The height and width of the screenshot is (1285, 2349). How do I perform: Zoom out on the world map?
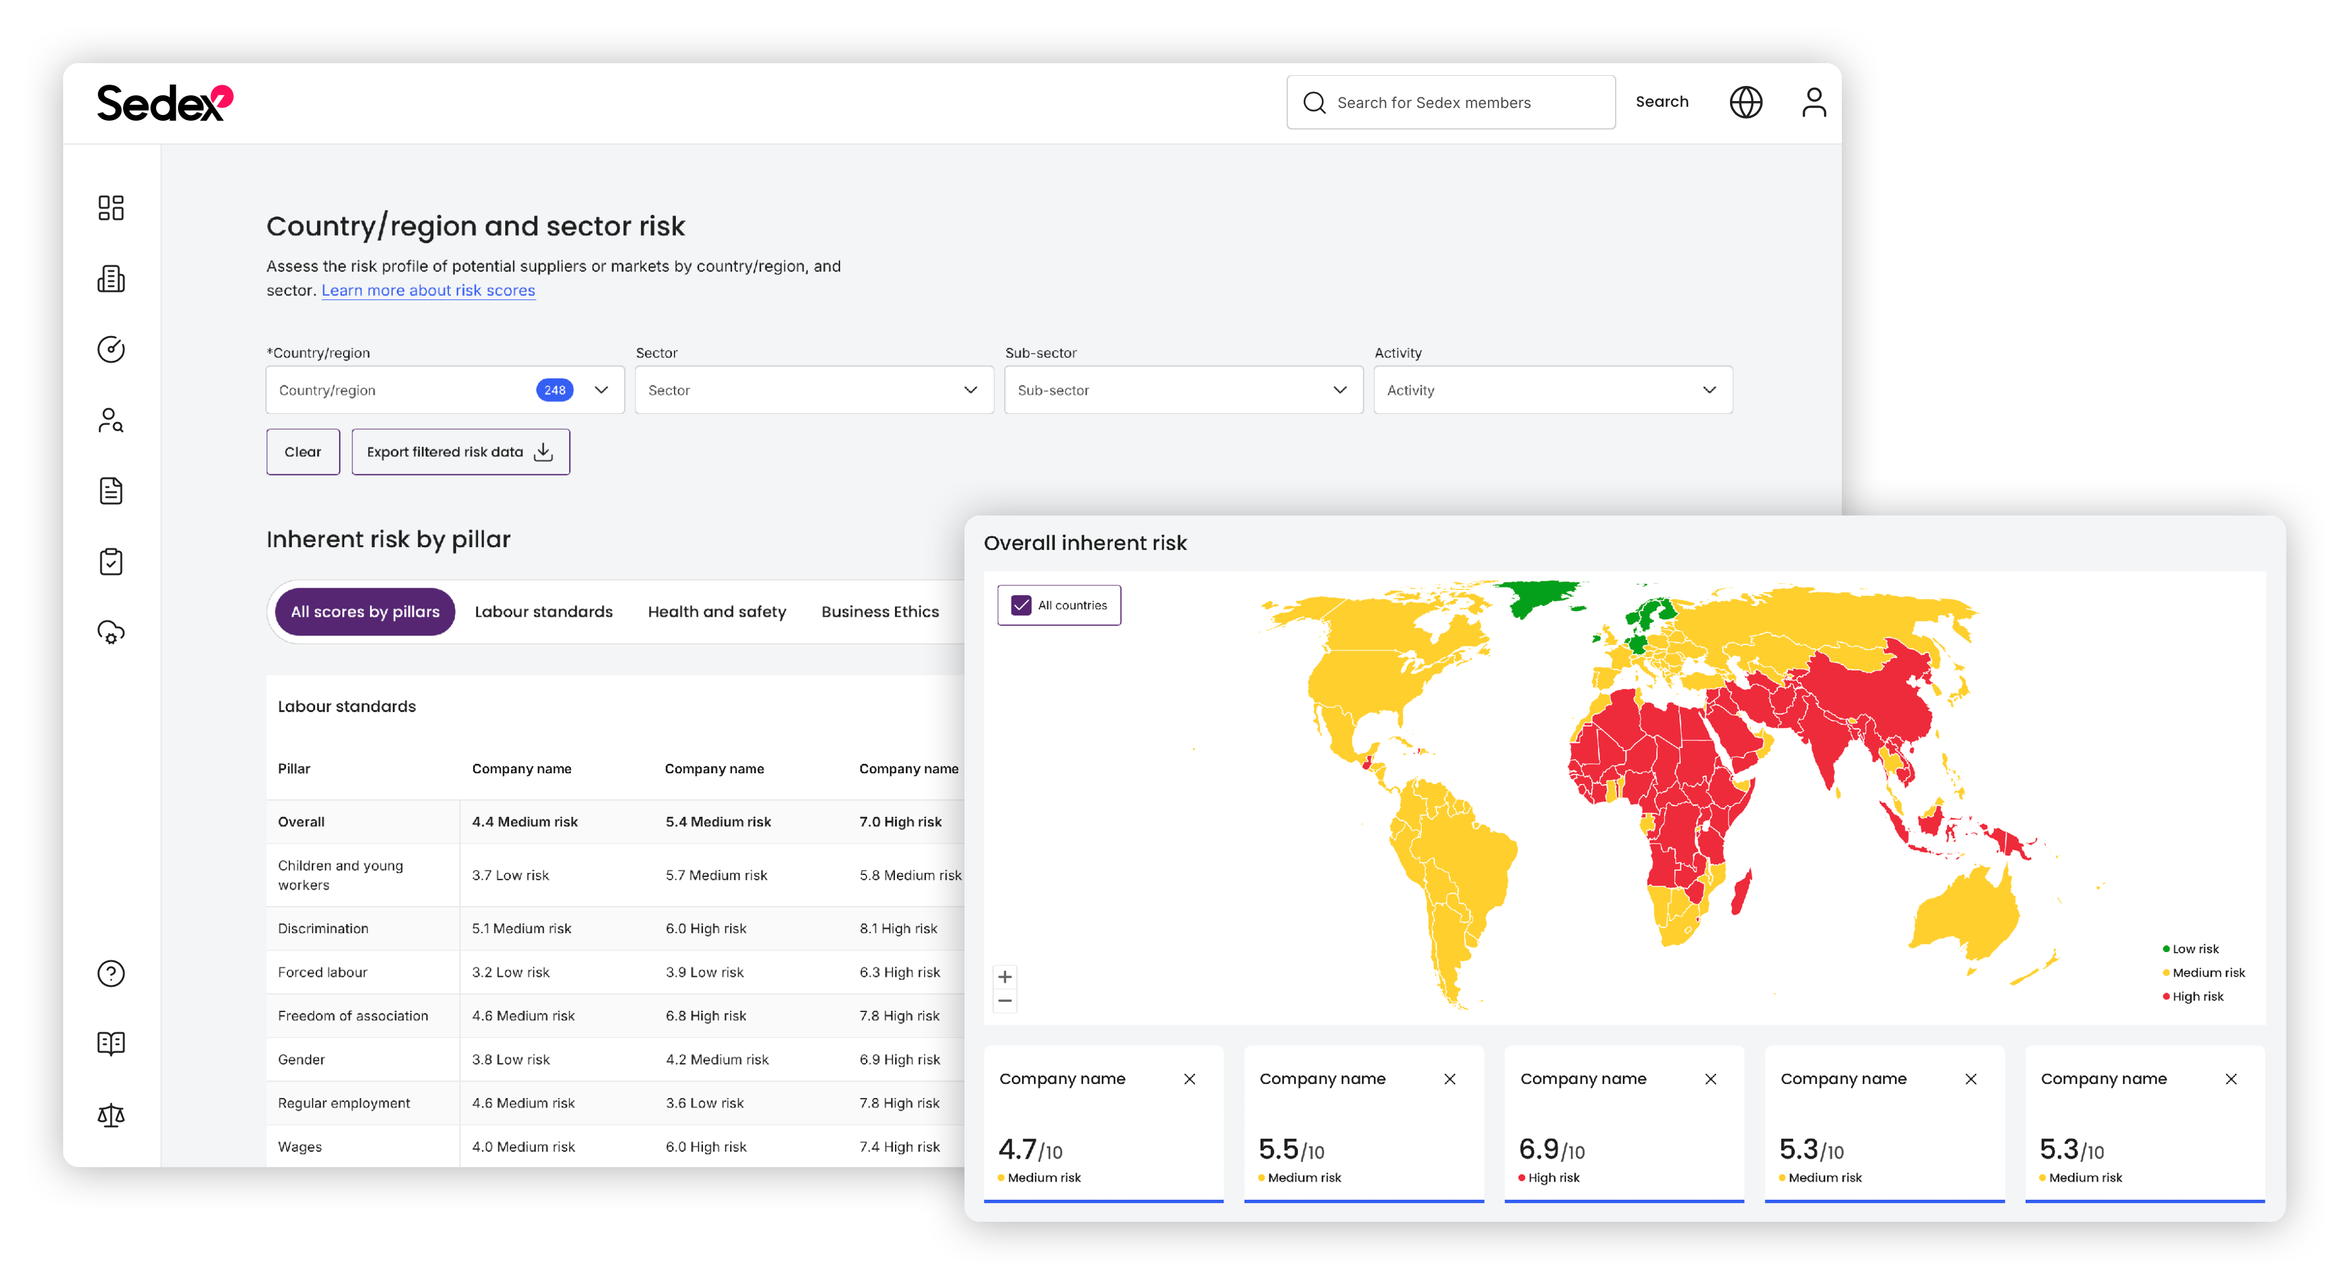pos(1005,1001)
